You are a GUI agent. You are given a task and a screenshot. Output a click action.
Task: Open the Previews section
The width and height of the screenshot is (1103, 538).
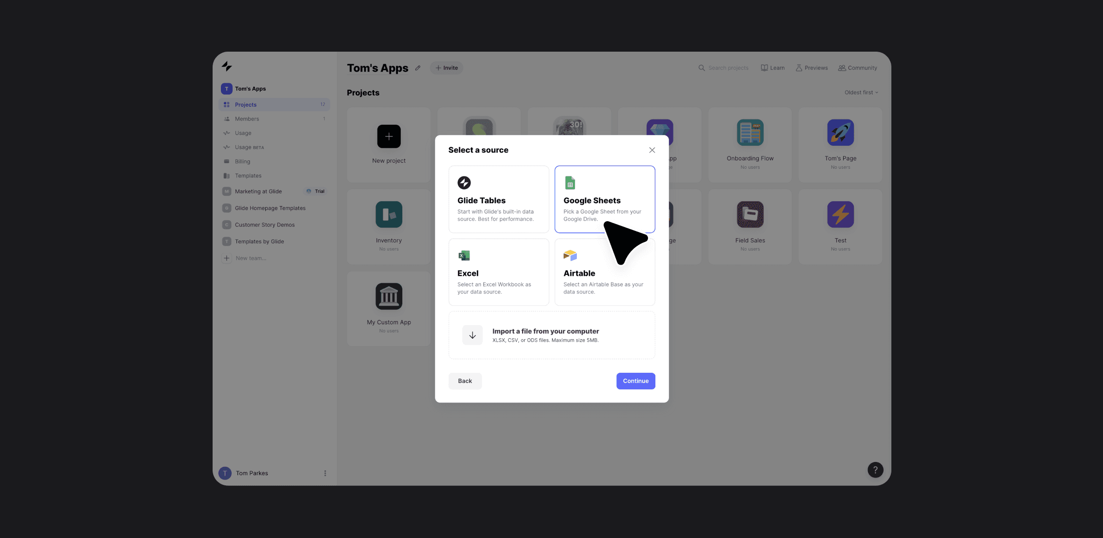click(811, 68)
